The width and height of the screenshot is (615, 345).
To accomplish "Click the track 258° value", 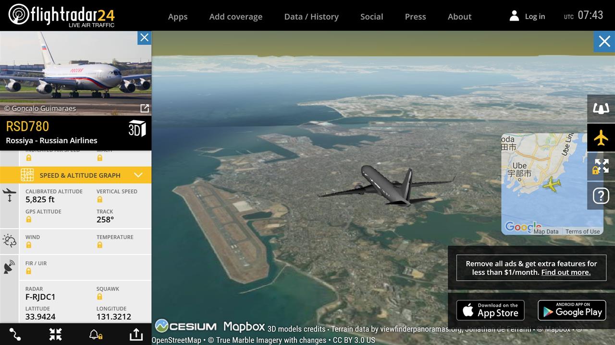I will [105, 220].
